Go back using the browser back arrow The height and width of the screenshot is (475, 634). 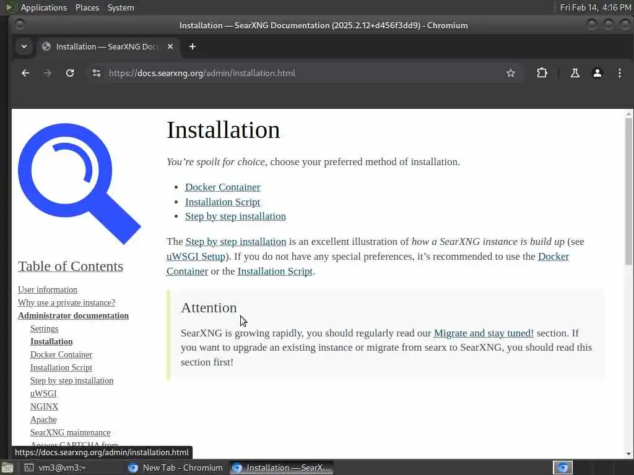pos(25,73)
